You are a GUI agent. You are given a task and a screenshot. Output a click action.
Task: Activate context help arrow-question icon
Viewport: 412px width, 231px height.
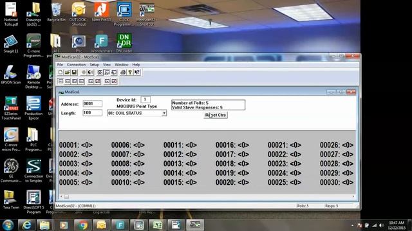coord(137,73)
